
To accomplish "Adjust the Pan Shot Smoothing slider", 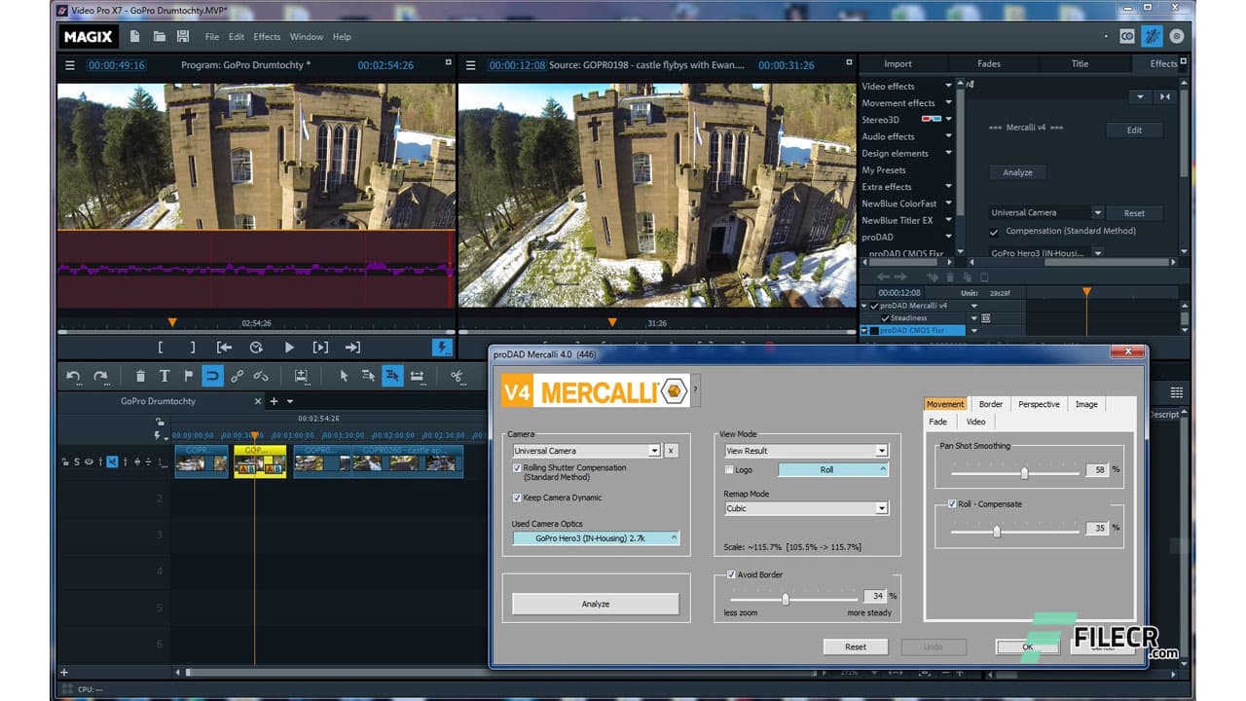I will tap(1023, 473).
